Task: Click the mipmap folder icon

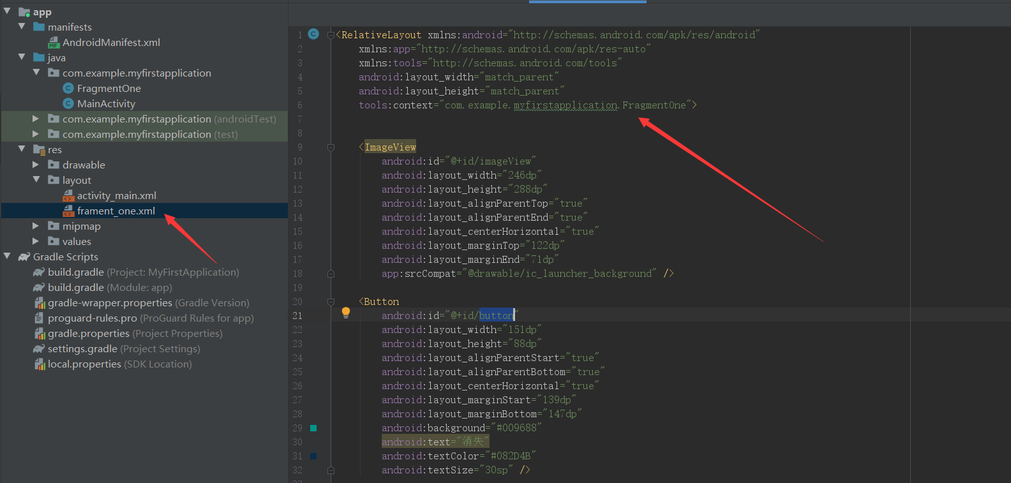Action: (x=54, y=226)
